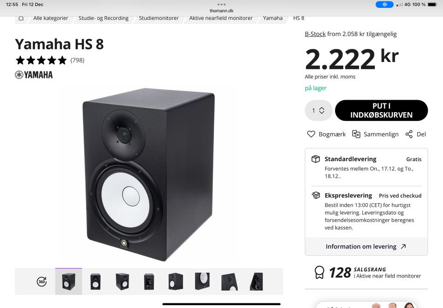Open the 360 degree product view
Viewport: 443px width, 308px height.
(42, 281)
